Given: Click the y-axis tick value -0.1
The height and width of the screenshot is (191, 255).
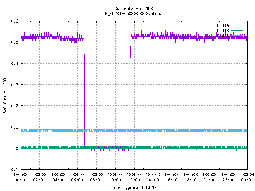Looking at the screenshot, I should (13, 170).
